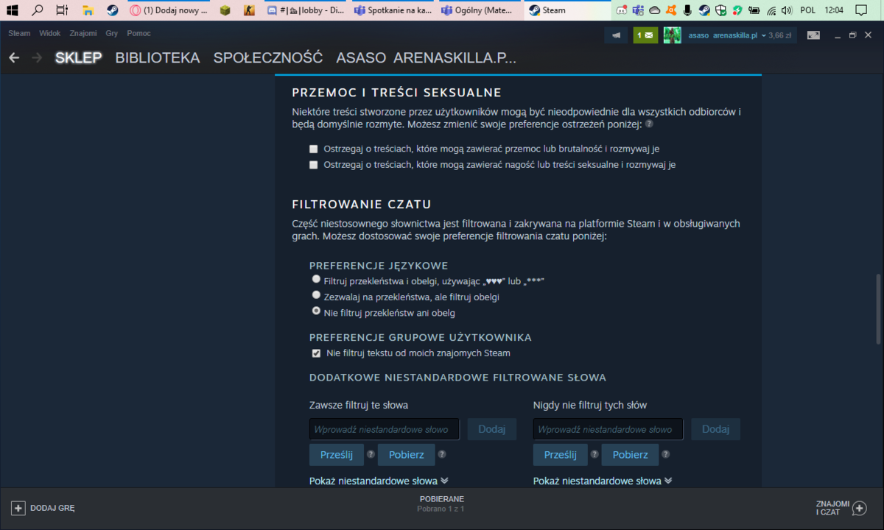Switch to the Opera '(1) Dodaj nowy' window
The width and height of the screenshot is (884, 530).
point(168,10)
